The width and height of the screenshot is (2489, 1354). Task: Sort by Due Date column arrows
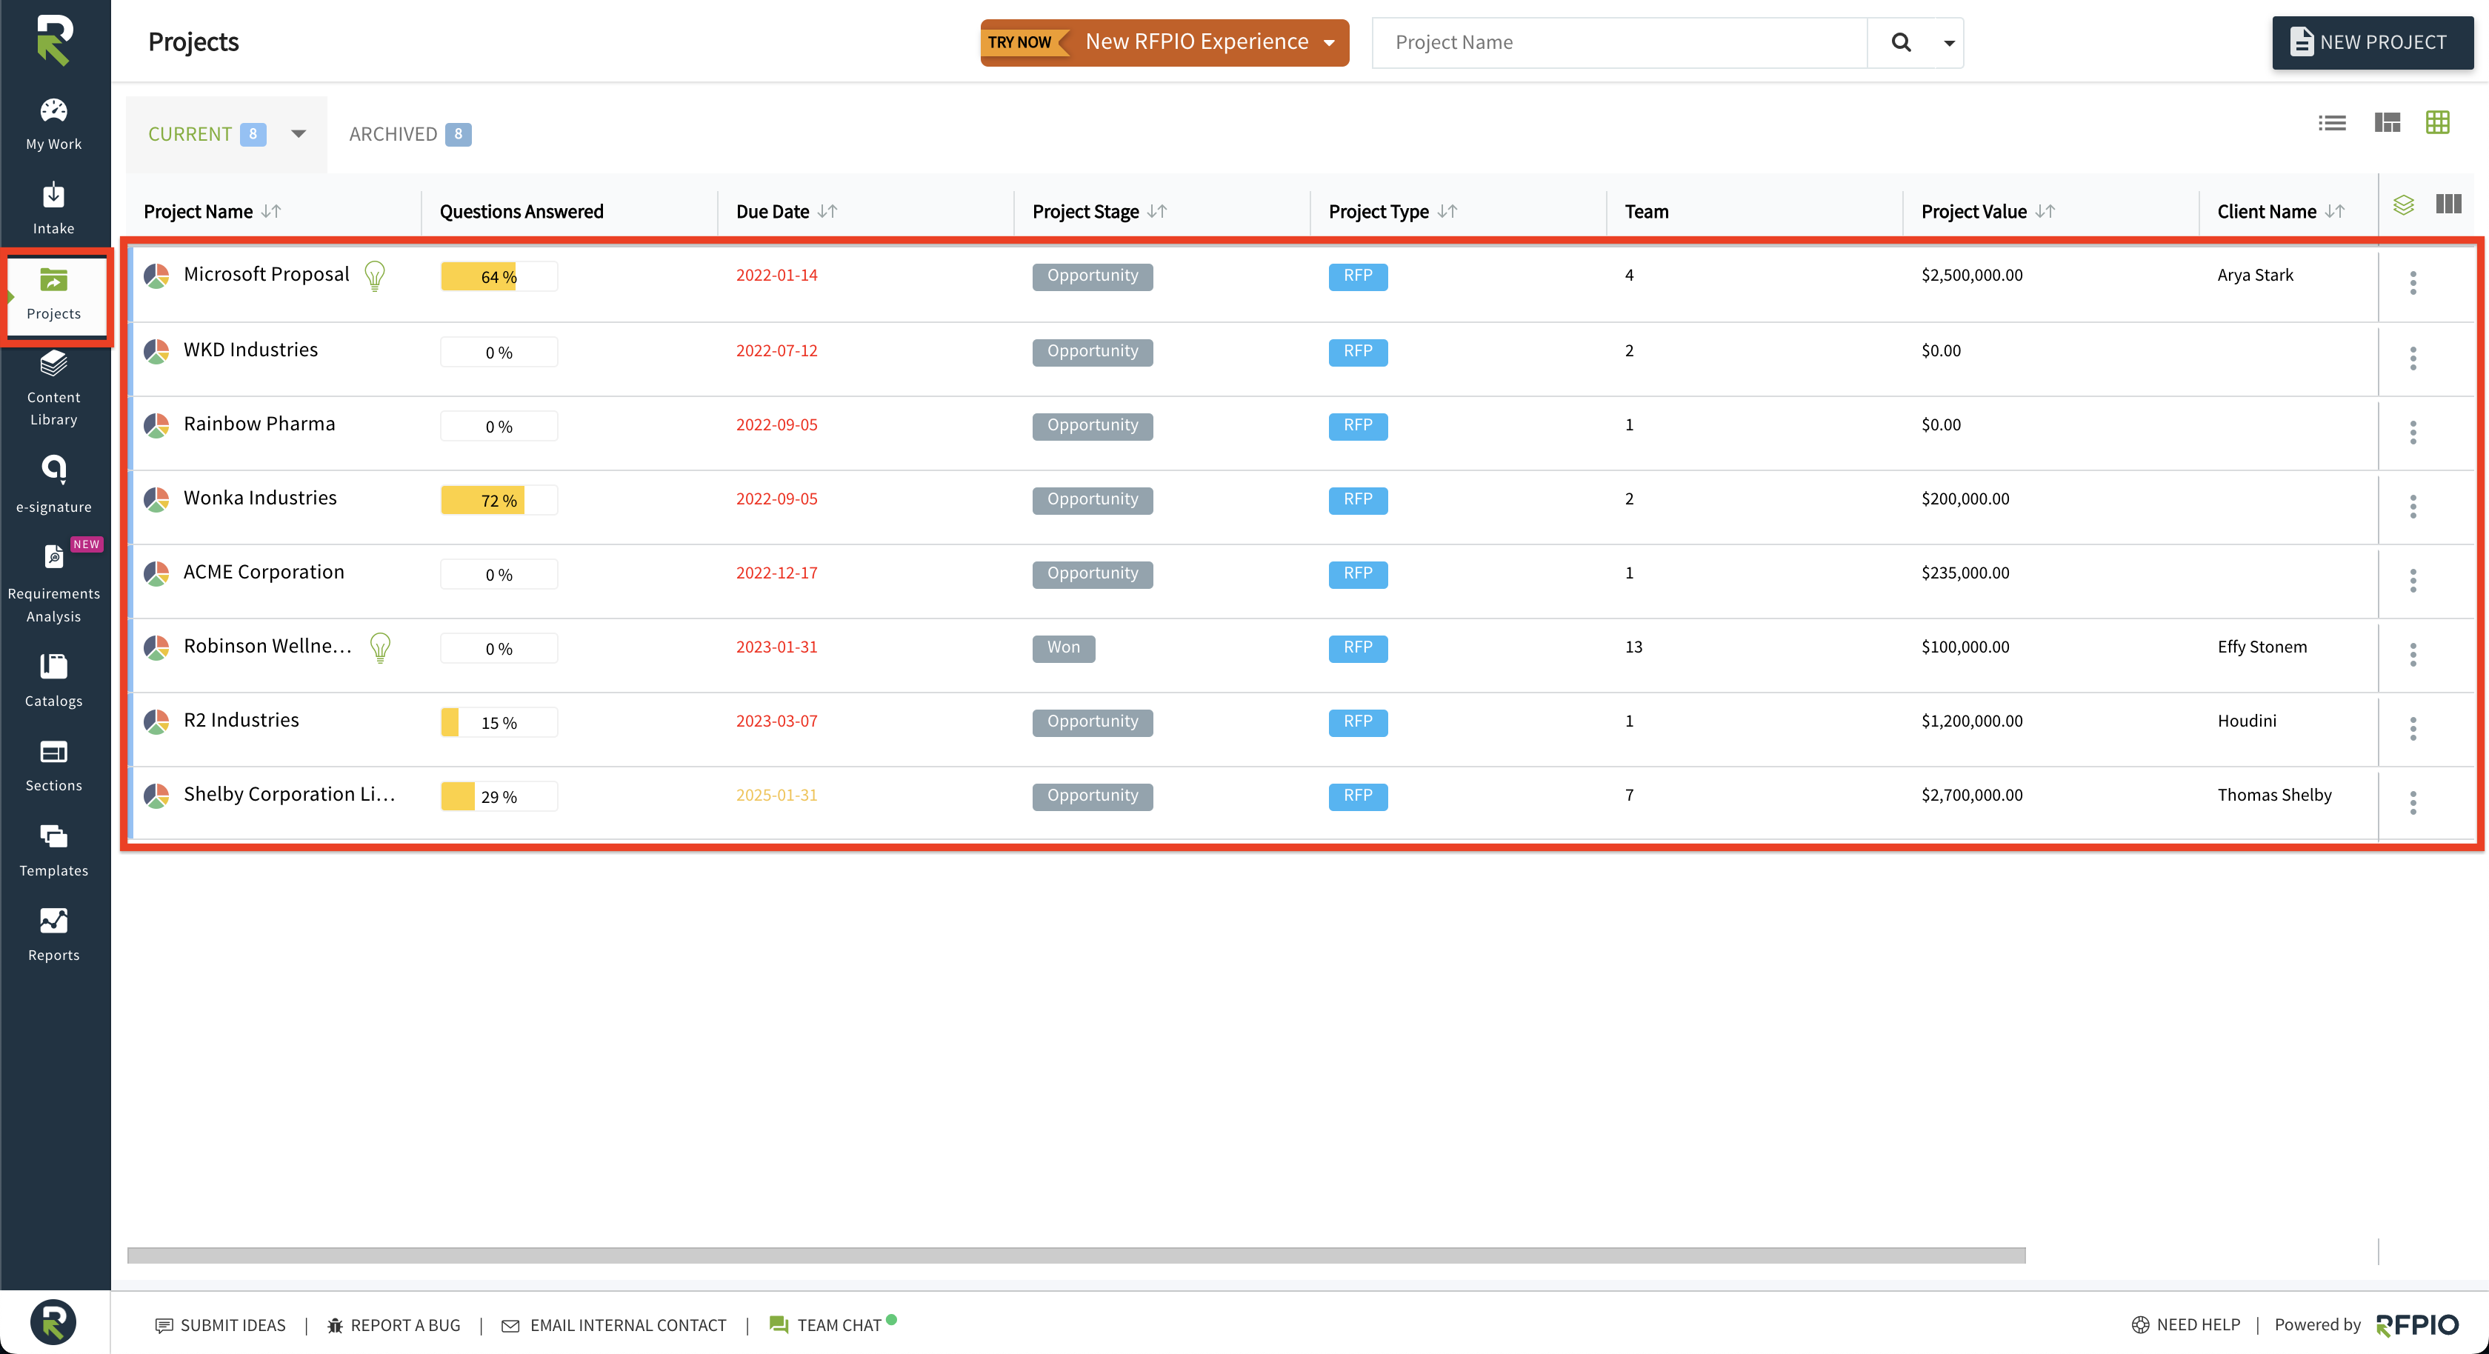tap(827, 212)
